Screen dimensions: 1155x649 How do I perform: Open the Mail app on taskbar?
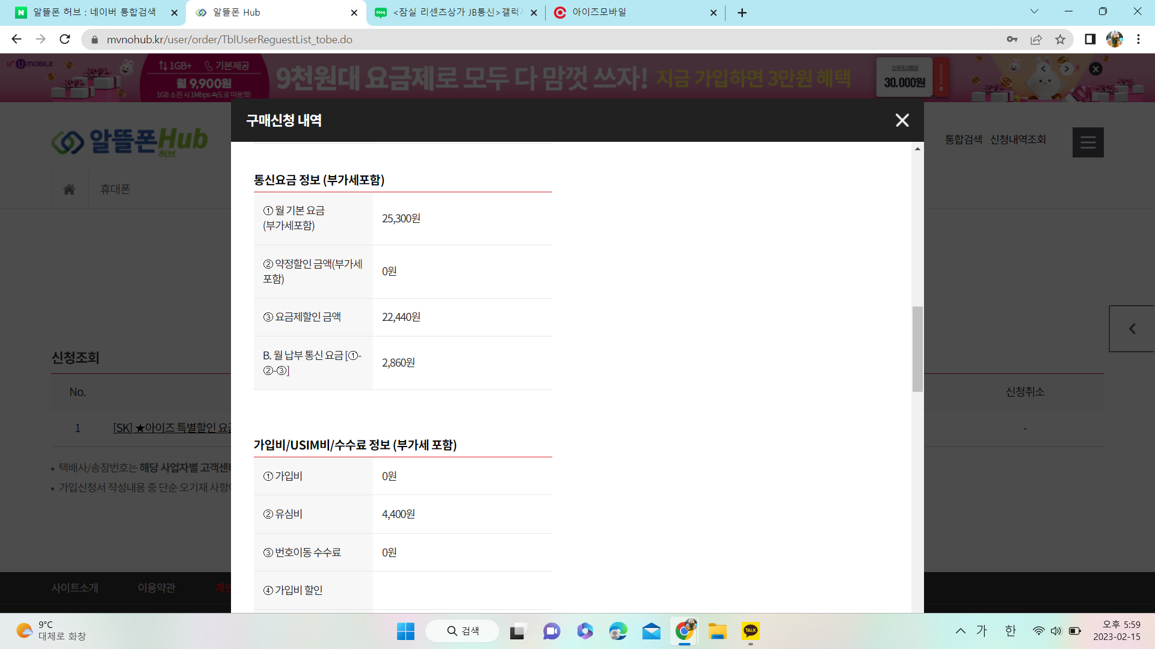tap(651, 631)
